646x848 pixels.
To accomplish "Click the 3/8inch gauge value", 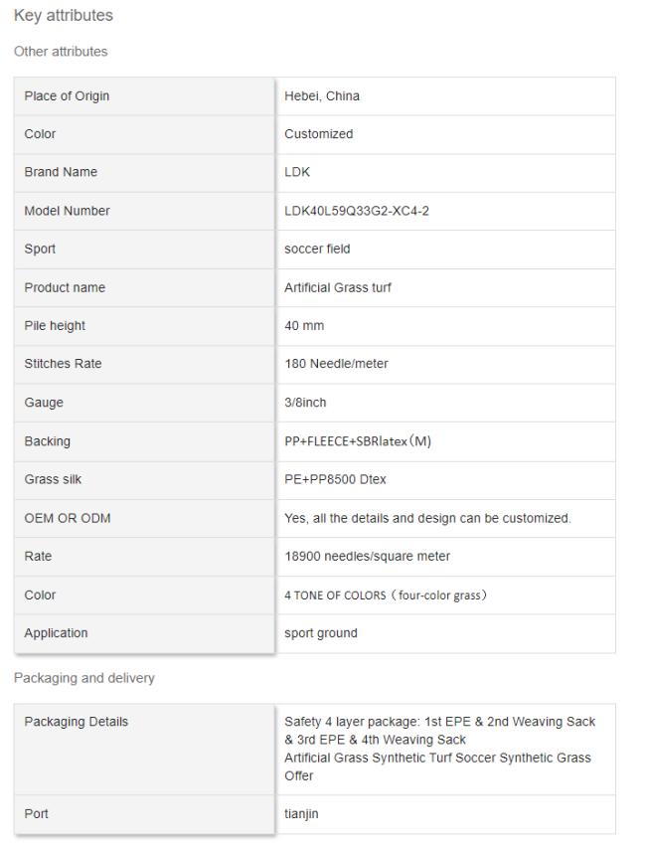I will [x=305, y=403].
